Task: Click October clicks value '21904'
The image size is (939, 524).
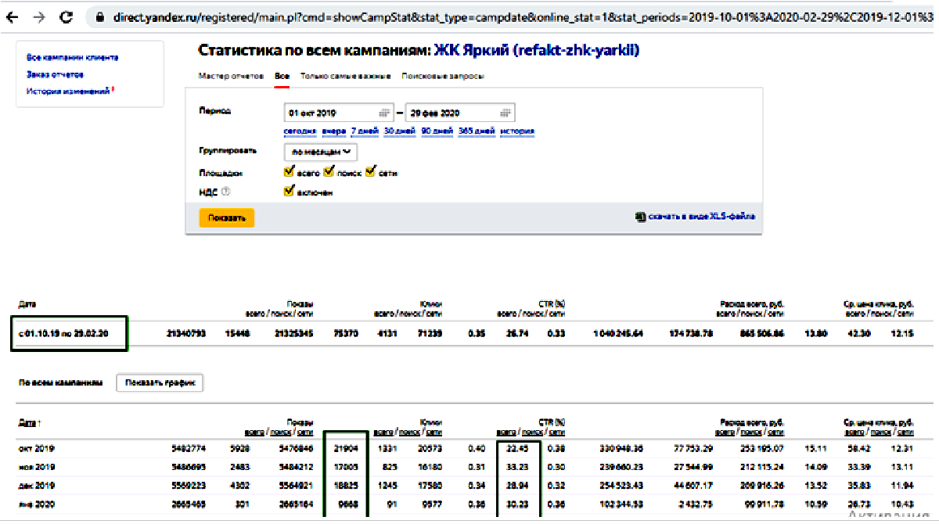Action: (x=345, y=449)
